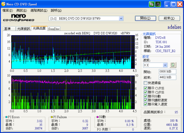The height and width of the screenshot is (133, 184).
Task: Click the PI Errors upper graph
Action: [x=73, y=52]
